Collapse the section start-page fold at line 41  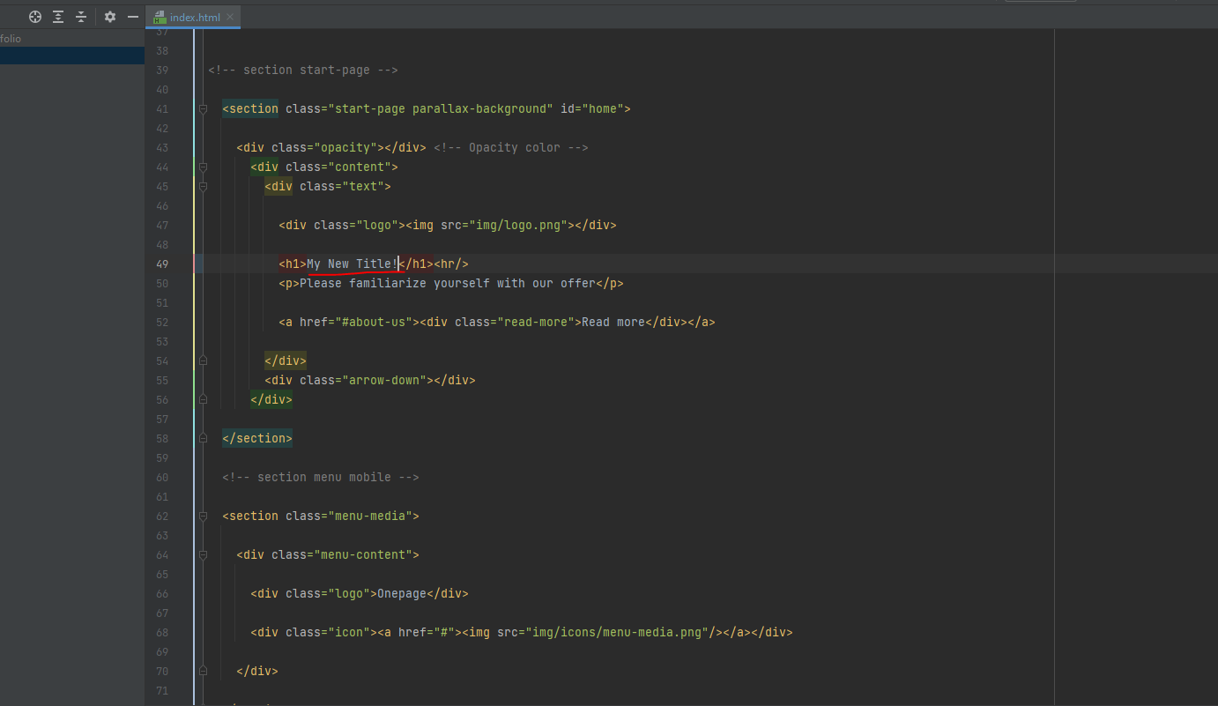click(x=203, y=109)
